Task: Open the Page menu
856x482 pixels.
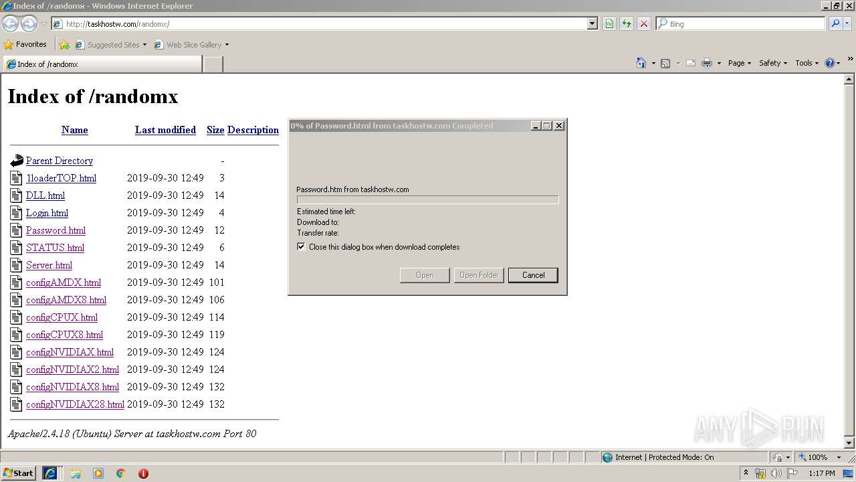Action: (739, 63)
